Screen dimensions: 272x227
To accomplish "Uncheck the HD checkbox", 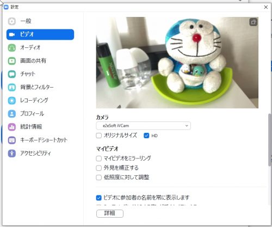I will pyautogui.click(x=146, y=136).
